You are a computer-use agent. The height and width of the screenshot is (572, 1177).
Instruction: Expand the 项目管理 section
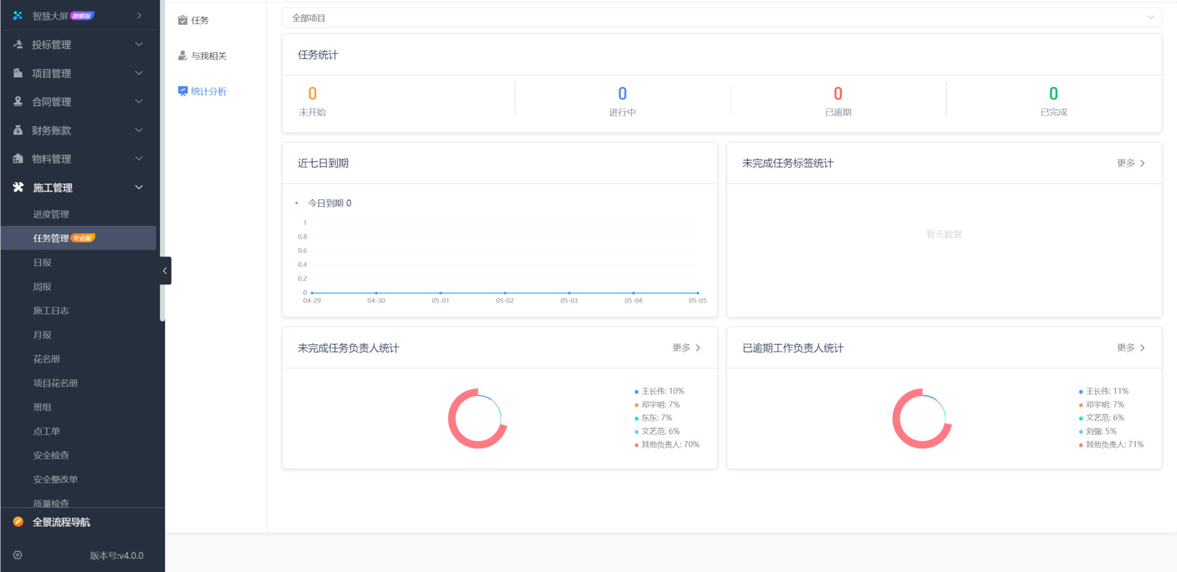click(138, 73)
